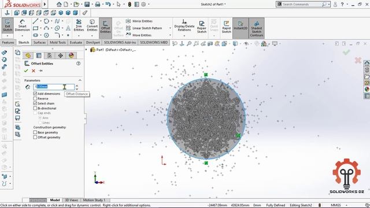Open the PropertyManager tab icon
Viewport: 370px width, 208px height.
[39, 55]
